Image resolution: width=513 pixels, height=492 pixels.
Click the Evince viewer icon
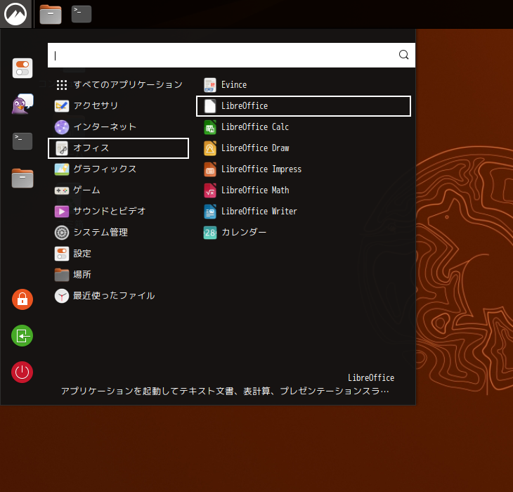pyautogui.click(x=209, y=85)
